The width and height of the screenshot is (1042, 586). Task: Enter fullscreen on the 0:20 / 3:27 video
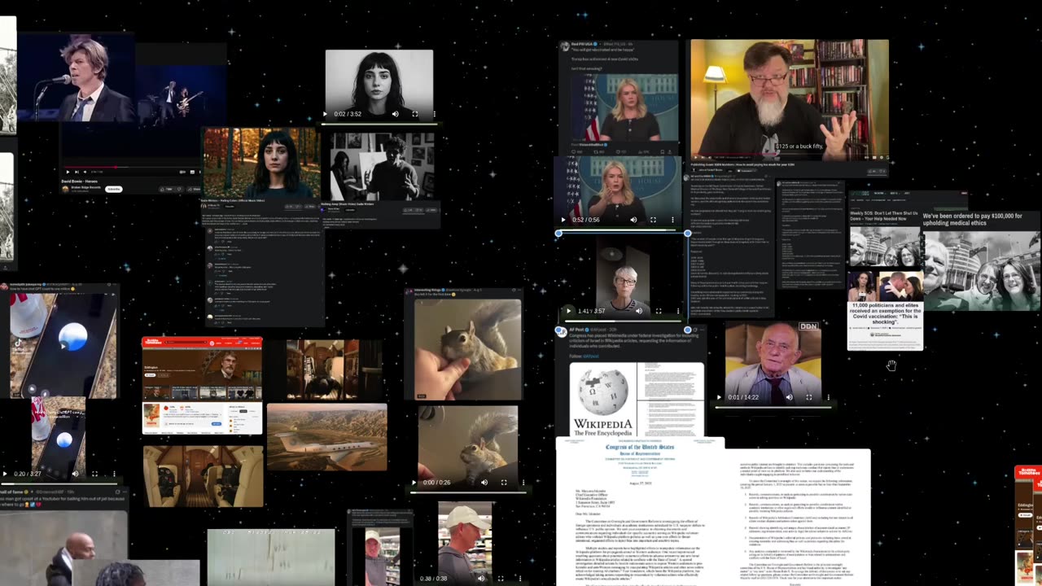pyautogui.click(x=94, y=473)
